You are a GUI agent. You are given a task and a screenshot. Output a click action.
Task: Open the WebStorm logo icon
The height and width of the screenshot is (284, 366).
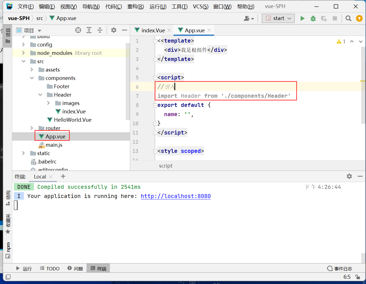[x=9, y=6]
